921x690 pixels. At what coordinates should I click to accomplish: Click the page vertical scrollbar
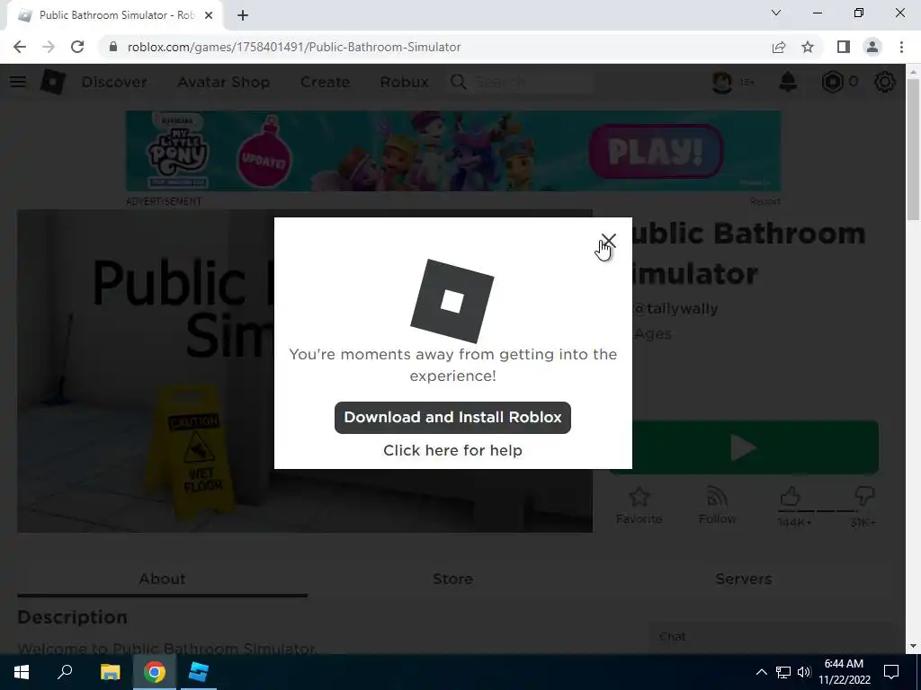[913, 150]
